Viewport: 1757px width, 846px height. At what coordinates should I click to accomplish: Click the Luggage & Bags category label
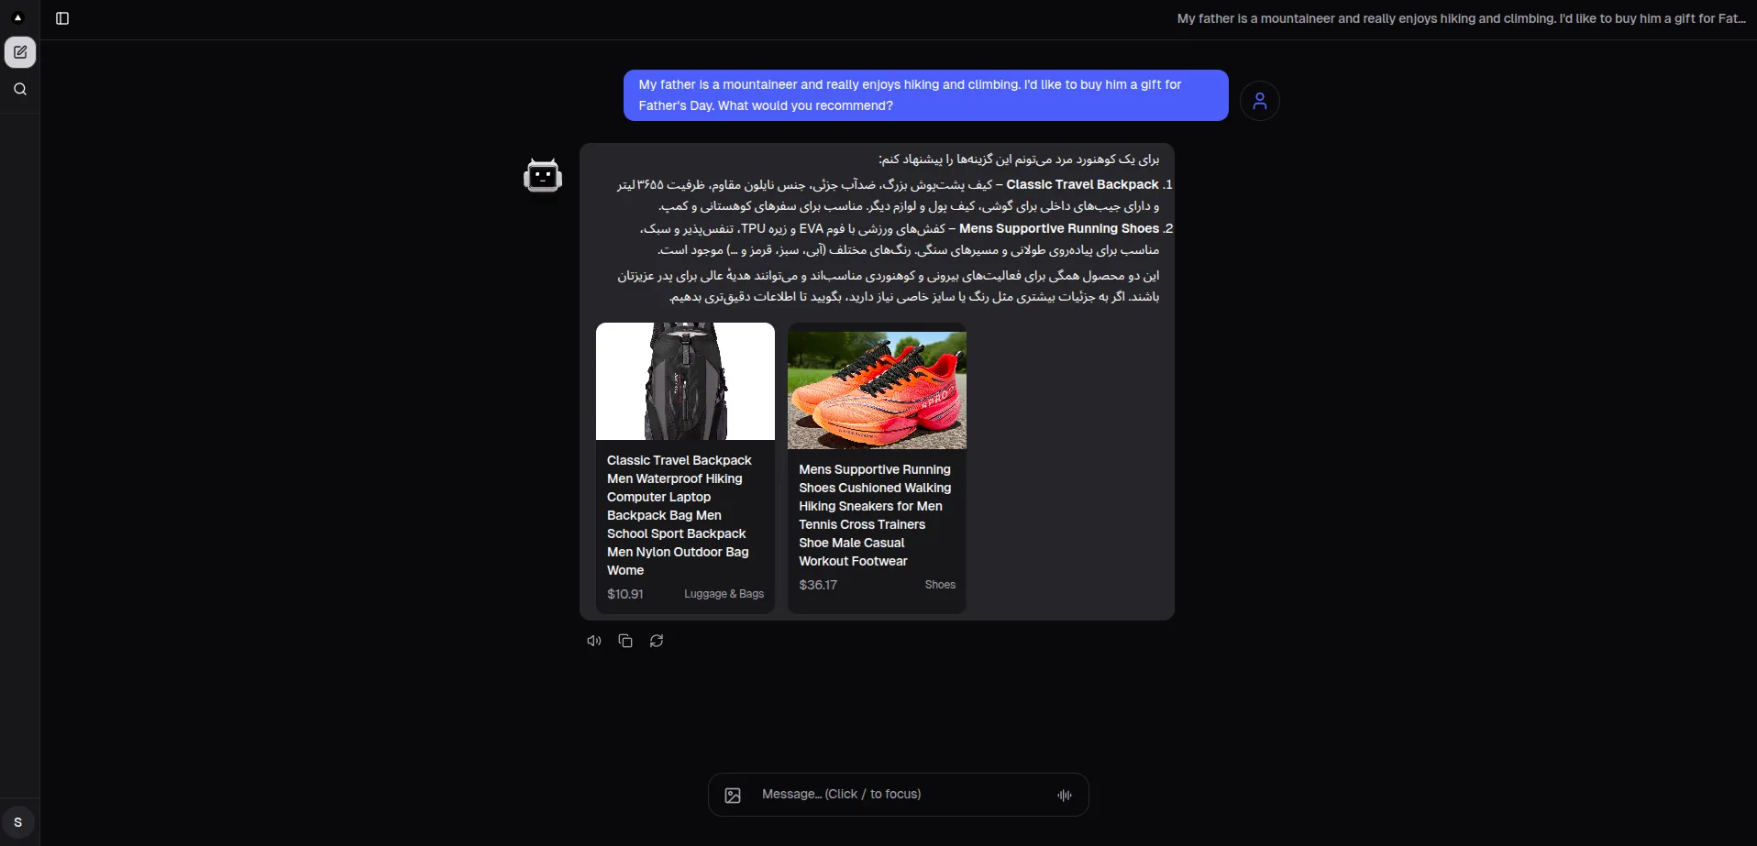pos(724,594)
